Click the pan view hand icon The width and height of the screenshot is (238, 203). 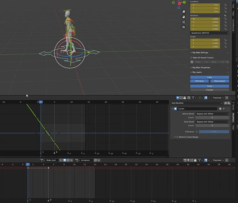(x=184, y=17)
